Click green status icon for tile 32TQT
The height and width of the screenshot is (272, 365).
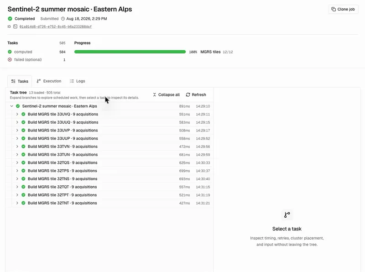[23, 187]
